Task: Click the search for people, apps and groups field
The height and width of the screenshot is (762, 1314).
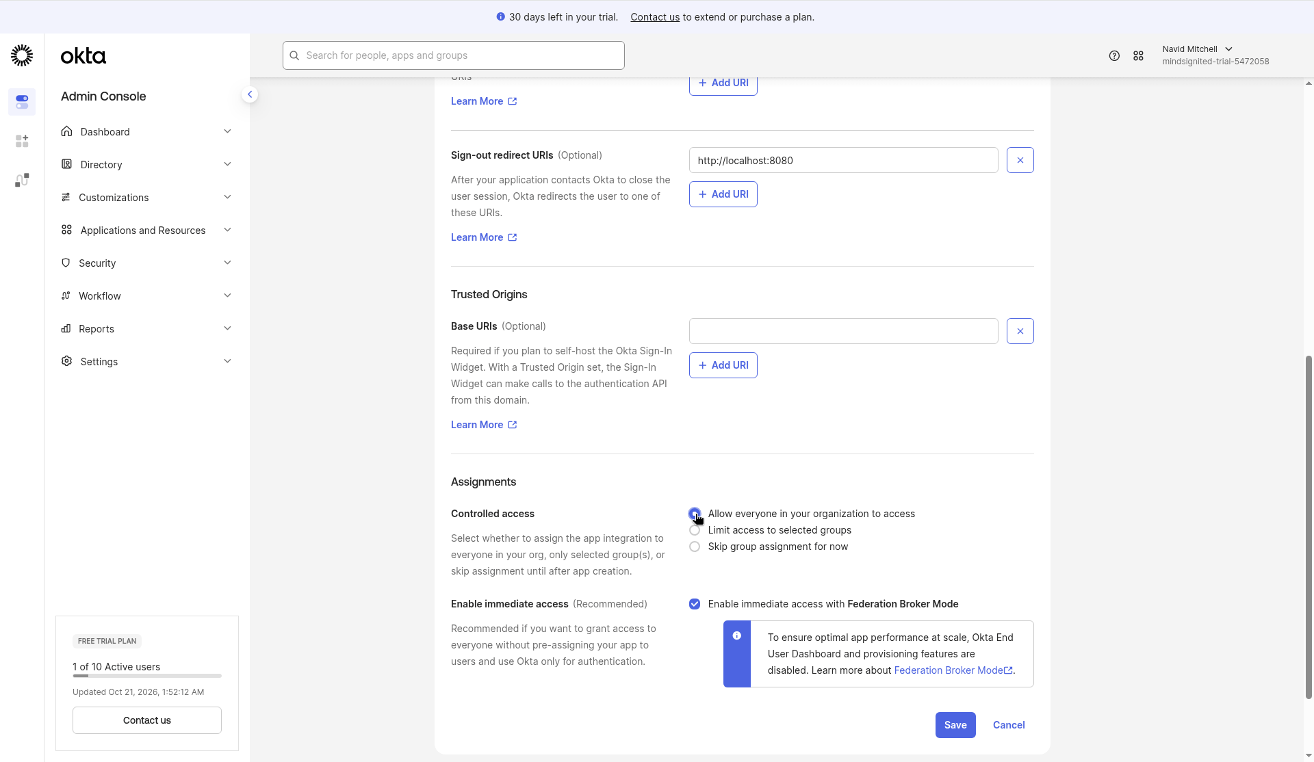Action: tap(454, 55)
